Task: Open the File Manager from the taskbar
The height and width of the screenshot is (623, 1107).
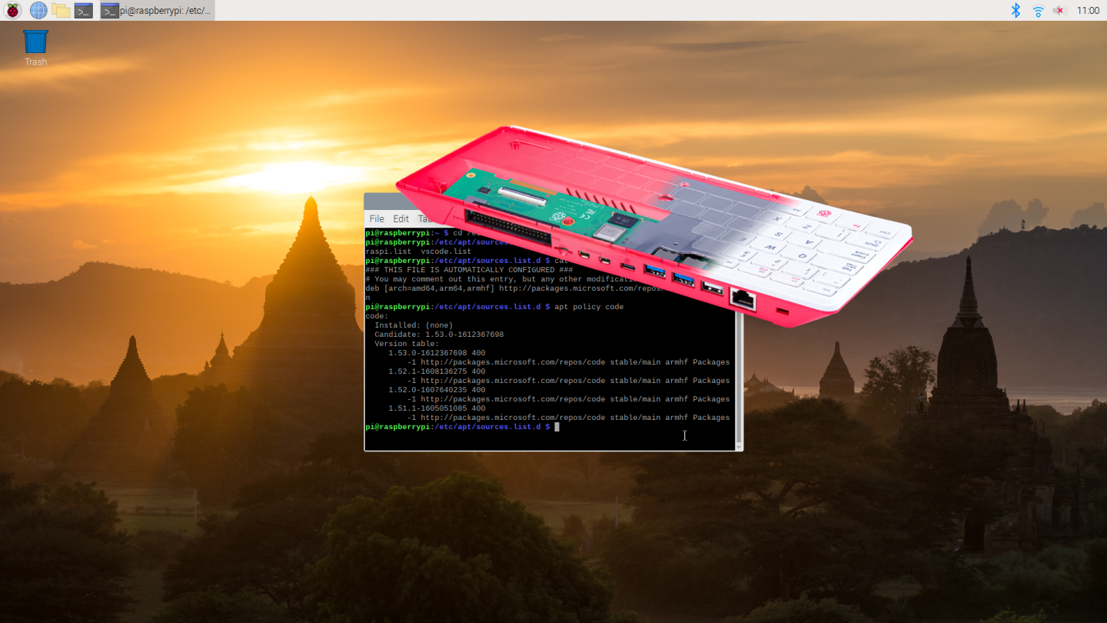Action: click(x=60, y=10)
